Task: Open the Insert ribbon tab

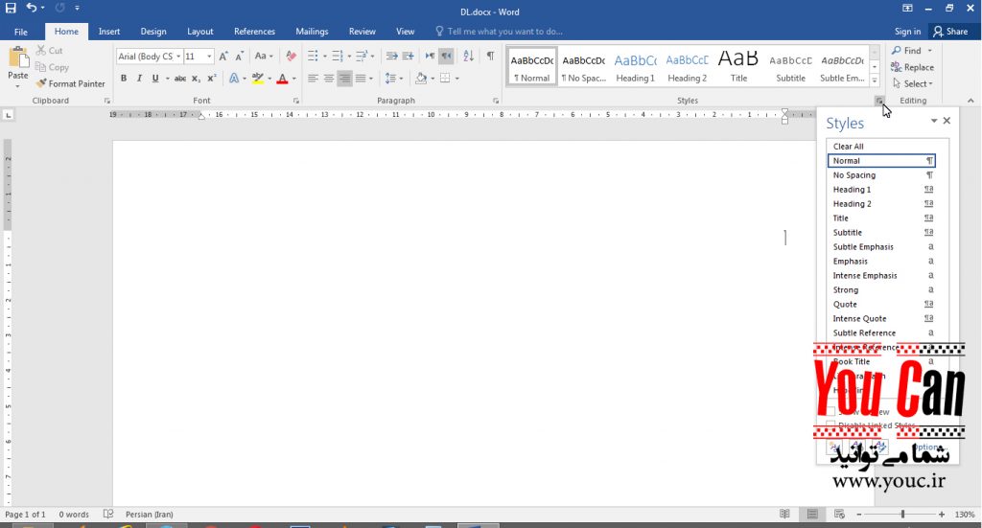Action: click(x=109, y=32)
